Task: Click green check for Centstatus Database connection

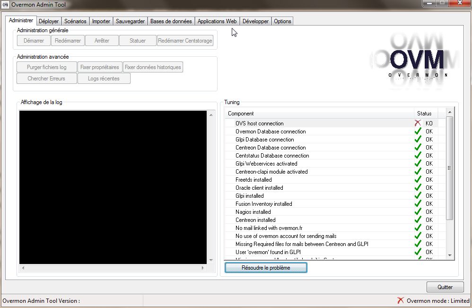Action: pyautogui.click(x=418, y=155)
